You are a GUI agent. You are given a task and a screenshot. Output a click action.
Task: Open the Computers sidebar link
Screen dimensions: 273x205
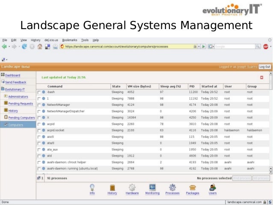pos(16,125)
